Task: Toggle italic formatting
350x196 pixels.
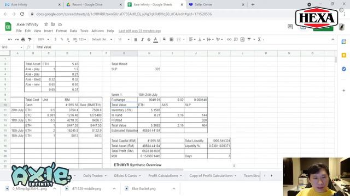Action: tap(142, 40)
